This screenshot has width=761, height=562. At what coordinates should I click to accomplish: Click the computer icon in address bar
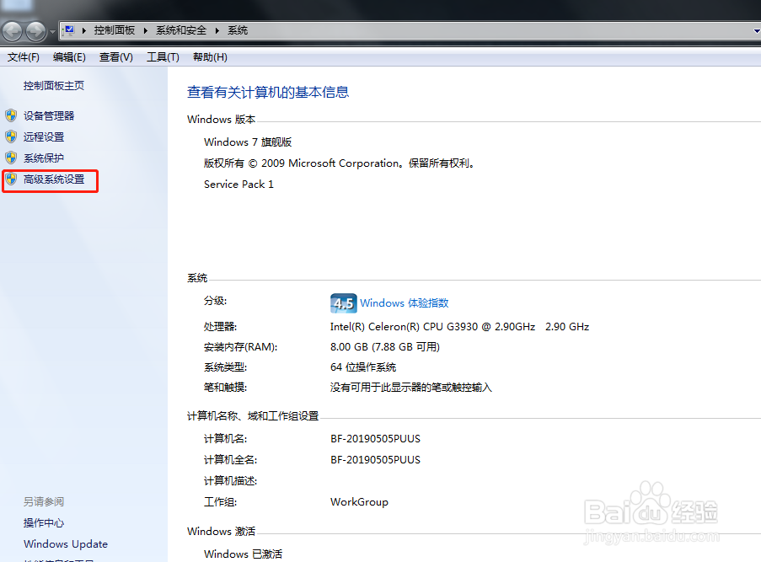coord(68,30)
